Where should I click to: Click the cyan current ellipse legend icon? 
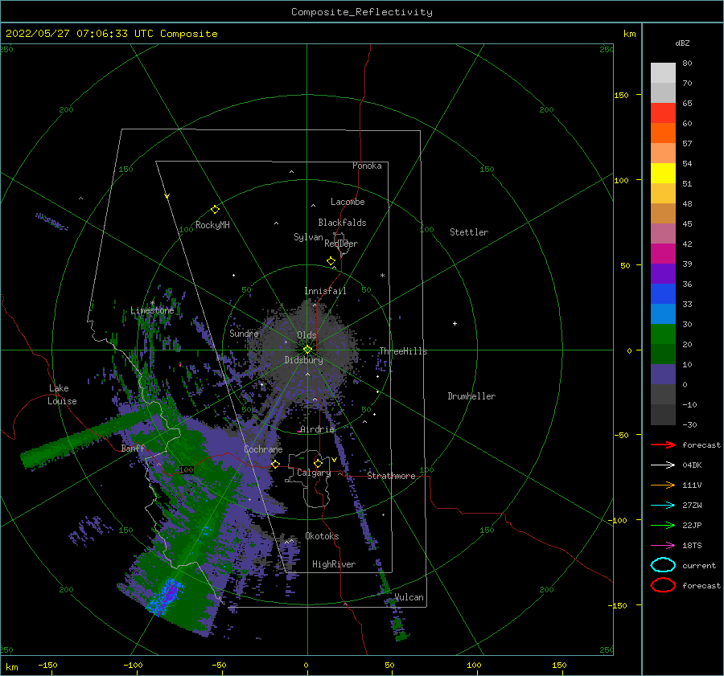point(663,565)
